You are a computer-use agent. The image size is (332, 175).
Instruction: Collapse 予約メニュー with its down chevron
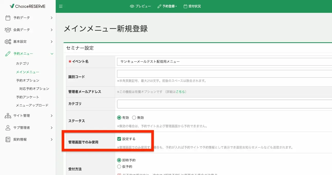(52, 54)
